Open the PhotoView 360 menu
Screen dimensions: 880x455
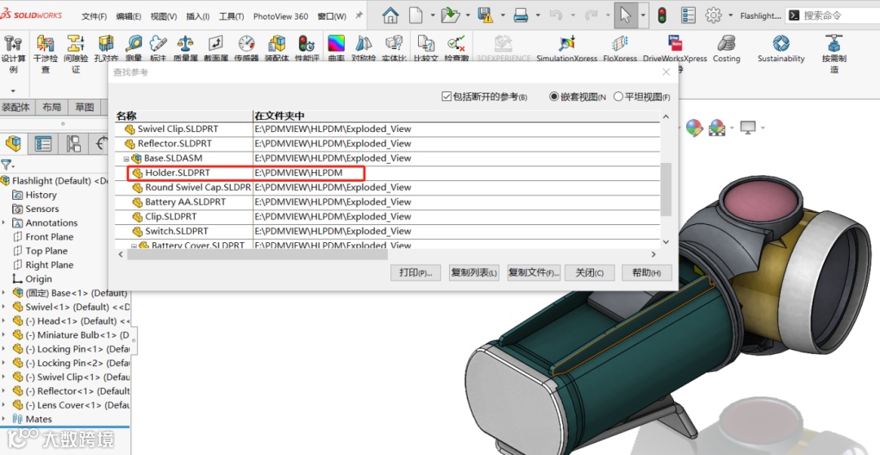click(280, 16)
